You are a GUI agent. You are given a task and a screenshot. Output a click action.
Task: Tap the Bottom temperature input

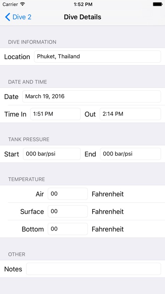pos(68,229)
